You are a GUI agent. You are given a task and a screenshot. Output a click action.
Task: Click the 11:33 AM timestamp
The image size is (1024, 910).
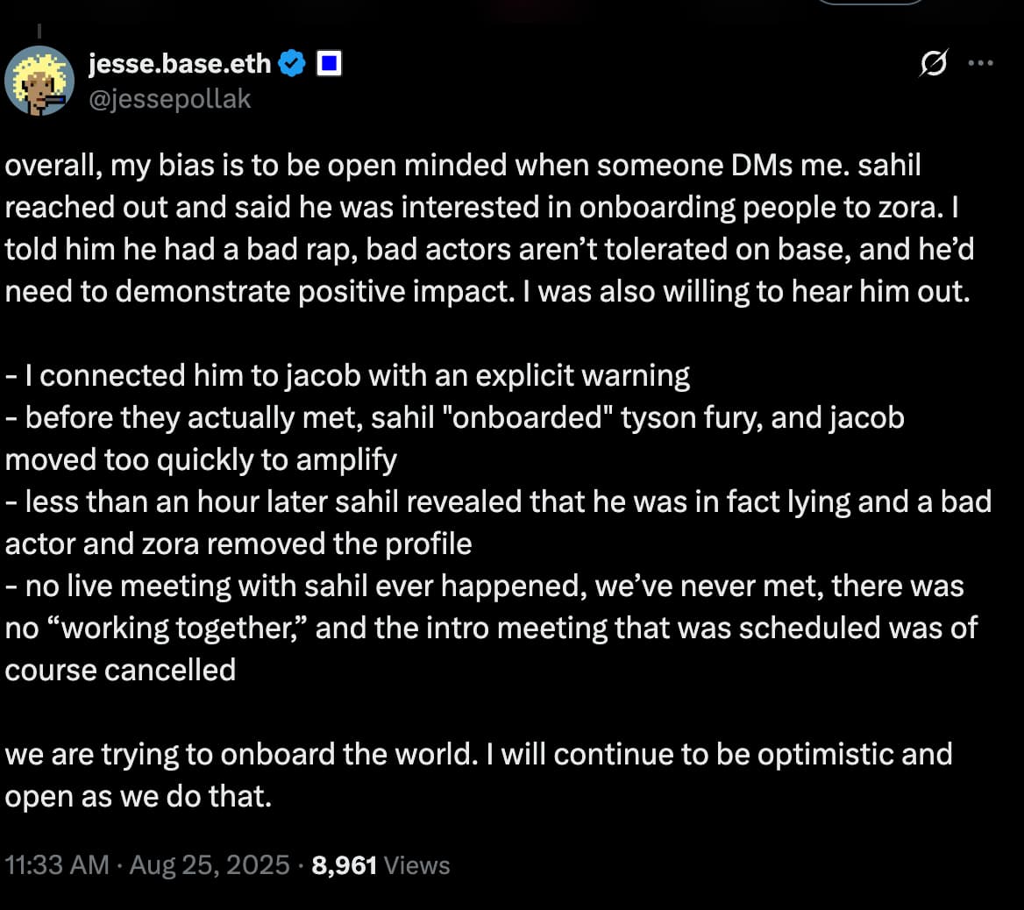click(x=57, y=865)
